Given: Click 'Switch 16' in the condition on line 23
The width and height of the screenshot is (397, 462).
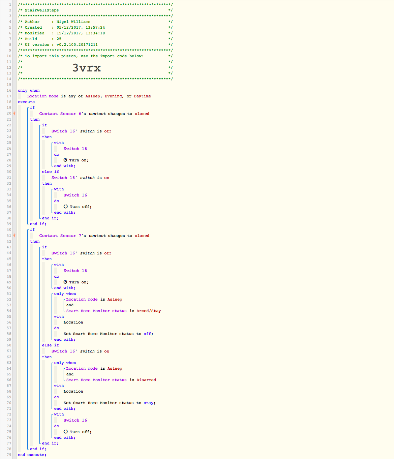Looking at the screenshot, I should click(63, 131).
